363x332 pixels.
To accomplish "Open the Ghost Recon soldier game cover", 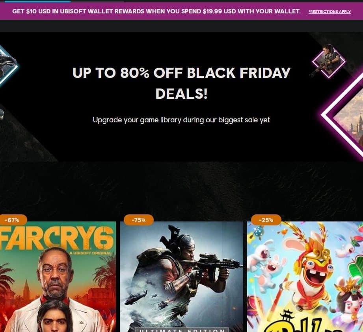I will [181, 277].
